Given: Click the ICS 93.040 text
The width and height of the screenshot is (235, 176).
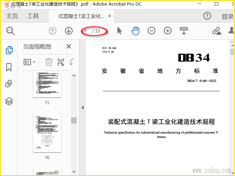Looking at the screenshot, I should pyautogui.click(x=109, y=48).
